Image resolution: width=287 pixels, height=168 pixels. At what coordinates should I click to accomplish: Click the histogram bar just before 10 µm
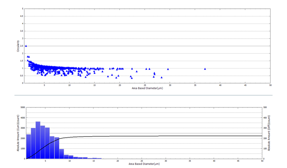point(66,156)
